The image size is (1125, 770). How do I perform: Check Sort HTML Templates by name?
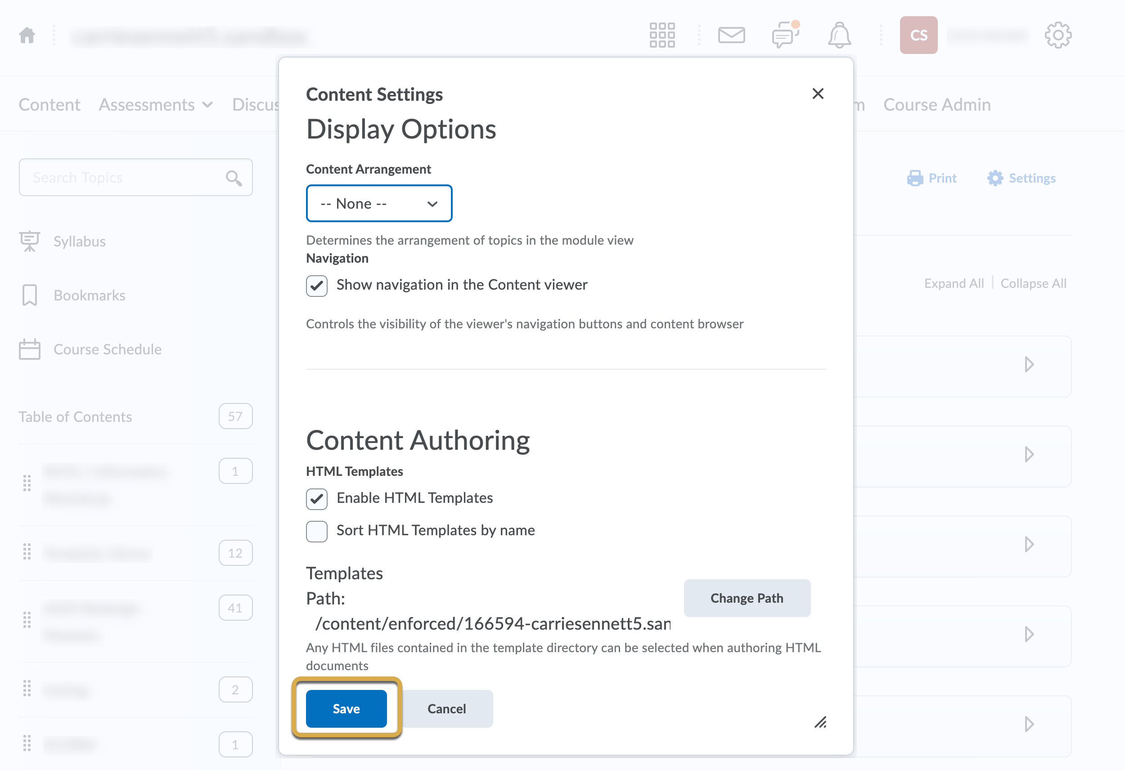coord(317,532)
